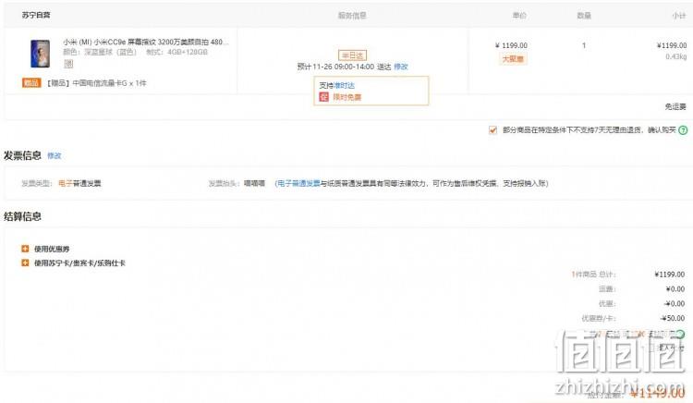Open the 小米CC9e product title link
This screenshot has width=693, height=403.
point(146,42)
